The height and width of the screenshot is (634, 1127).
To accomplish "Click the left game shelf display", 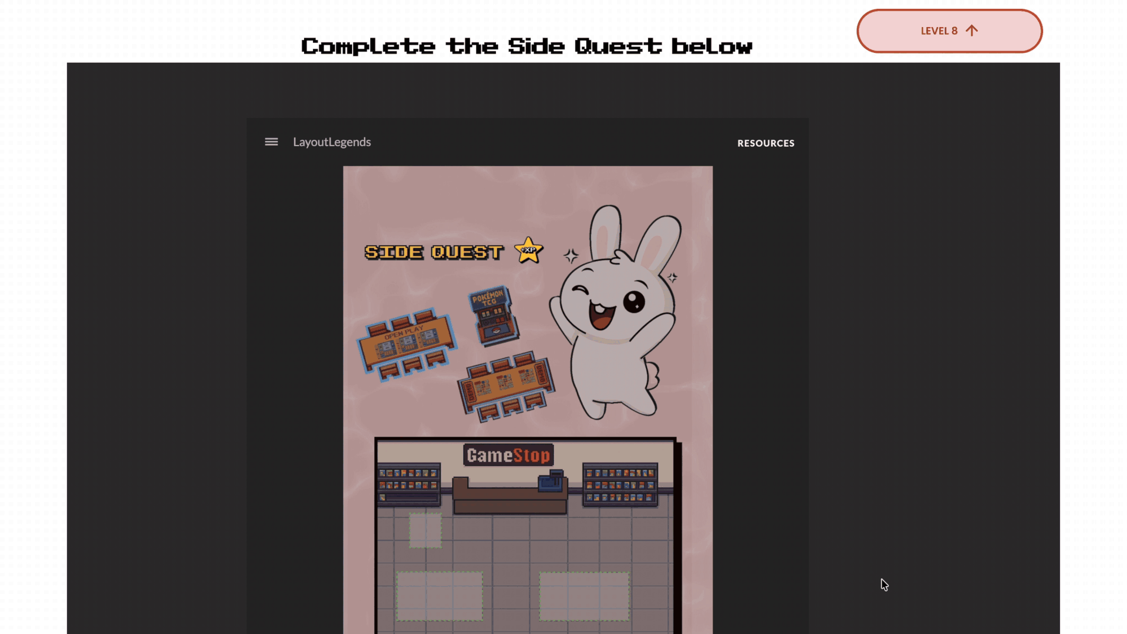I will [409, 484].
